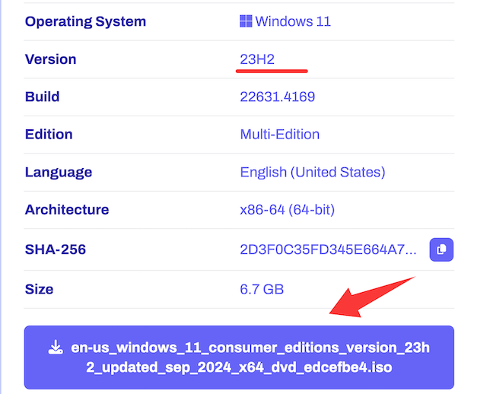Select the truncated hash '2D3F0C35FD345E664A7...'

[328, 249]
